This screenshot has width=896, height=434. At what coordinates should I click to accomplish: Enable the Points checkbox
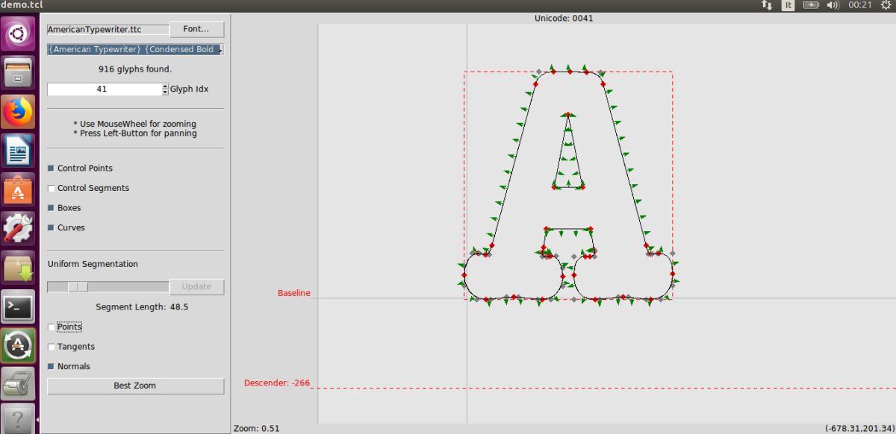(x=52, y=327)
